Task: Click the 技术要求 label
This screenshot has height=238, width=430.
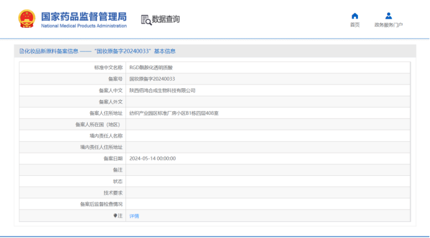Action: [x=113, y=193]
